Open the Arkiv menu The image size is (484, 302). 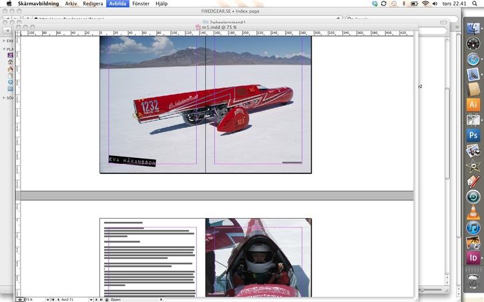click(x=71, y=3)
